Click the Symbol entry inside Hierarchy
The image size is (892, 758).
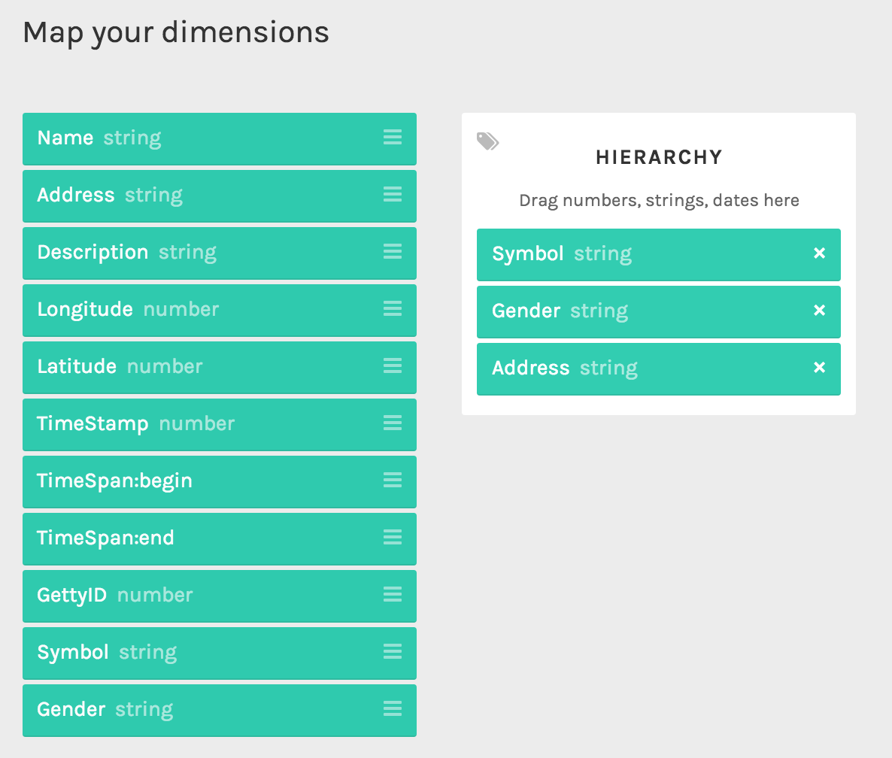click(659, 255)
